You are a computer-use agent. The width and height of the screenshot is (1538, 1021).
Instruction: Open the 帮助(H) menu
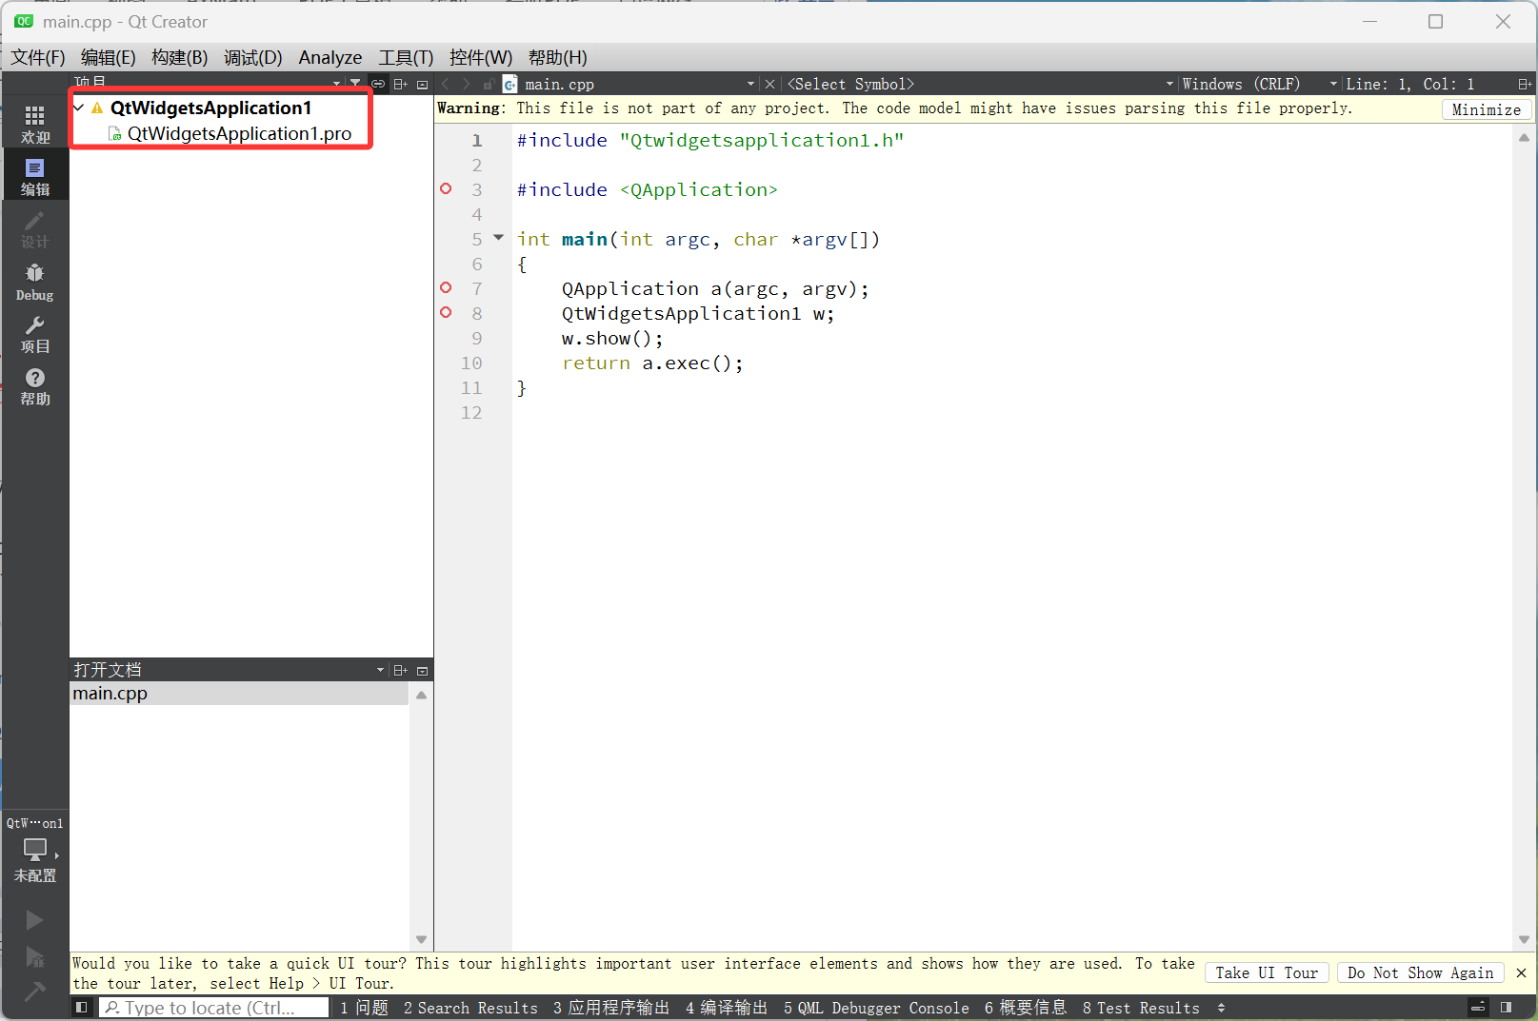pyautogui.click(x=557, y=57)
